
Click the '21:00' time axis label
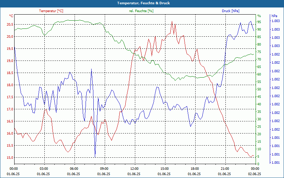coord(224,168)
